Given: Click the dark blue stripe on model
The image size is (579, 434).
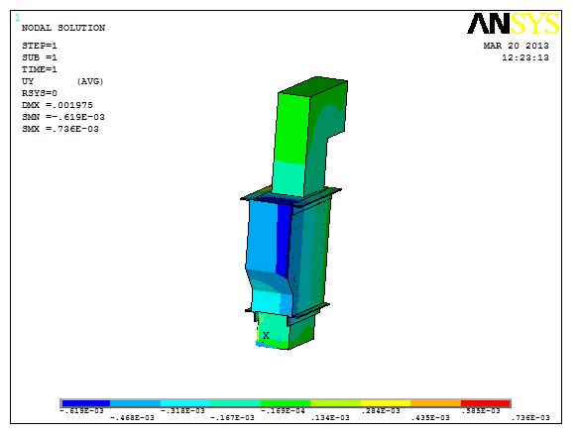Looking at the screenshot, I should 283,239.
